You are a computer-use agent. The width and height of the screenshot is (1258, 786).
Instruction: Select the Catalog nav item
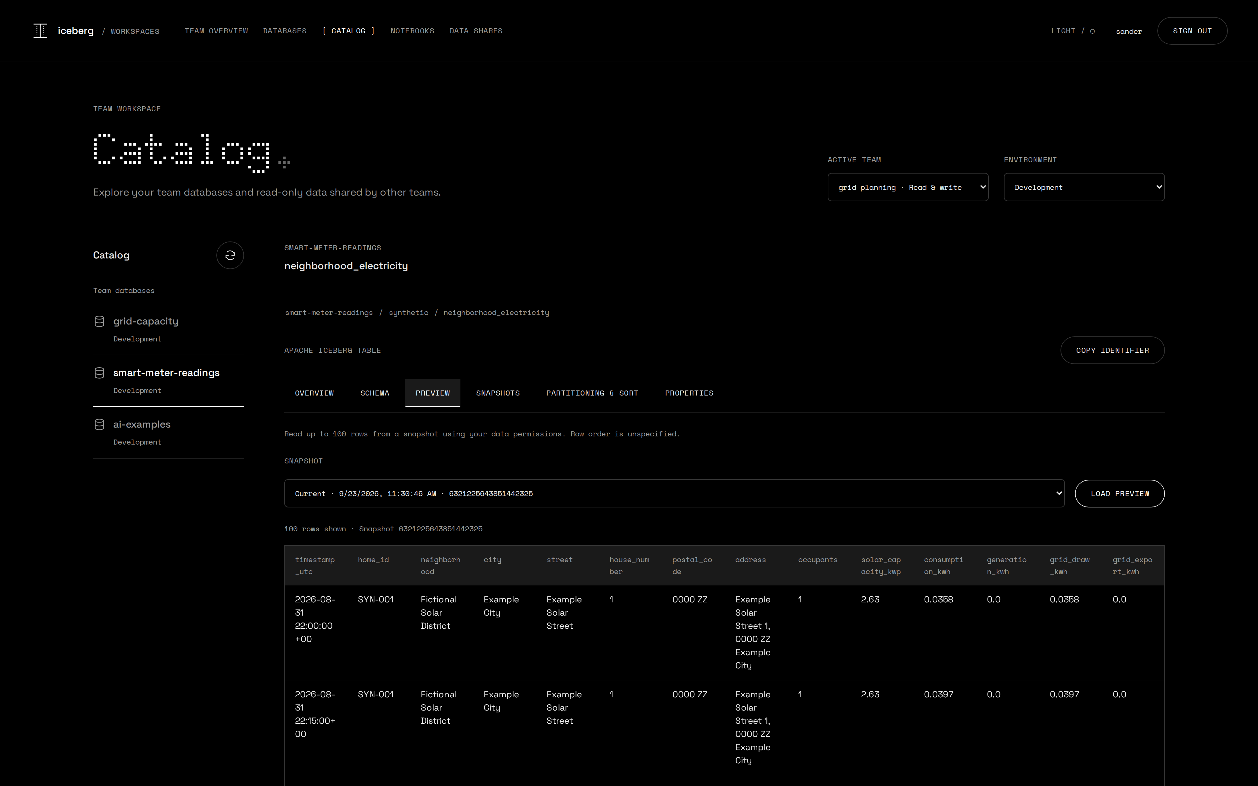point(348,31)
